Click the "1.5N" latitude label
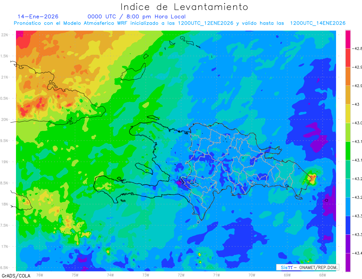 (x=4, y=56)
